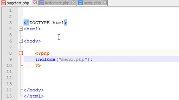Screen dimensions: 179x100
Task: Close the menu.php tab
Action: pos(105,2)
